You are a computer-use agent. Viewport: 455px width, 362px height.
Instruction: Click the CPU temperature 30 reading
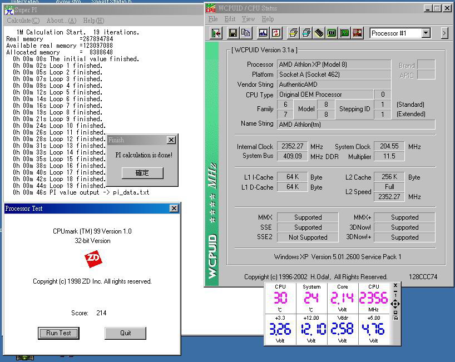280,298
